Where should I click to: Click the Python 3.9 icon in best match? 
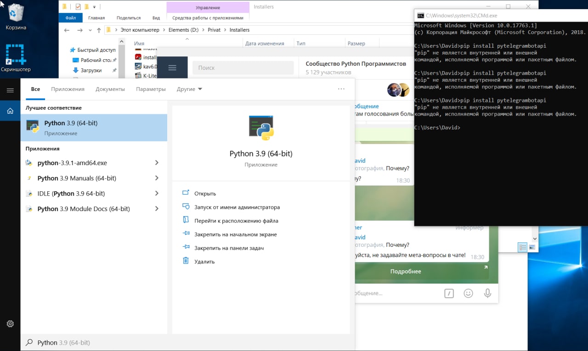click(x=33, y=127)
